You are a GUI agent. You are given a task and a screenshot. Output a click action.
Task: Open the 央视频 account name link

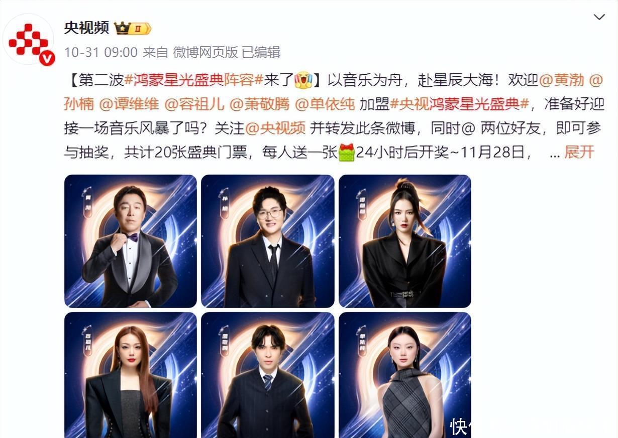click(86, 28)
